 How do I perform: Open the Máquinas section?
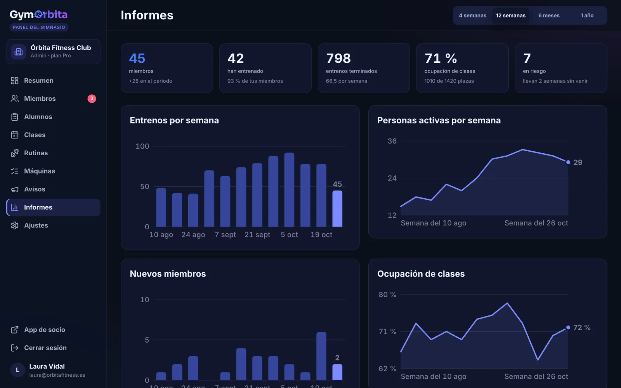[x=53, y=171]
